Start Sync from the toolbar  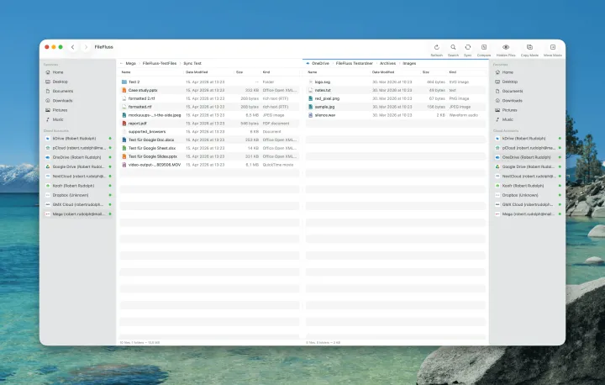coord(468,47)
